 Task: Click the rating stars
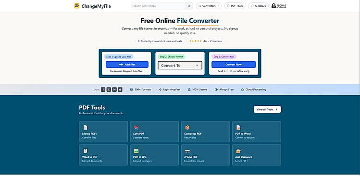tap(196, 41)
